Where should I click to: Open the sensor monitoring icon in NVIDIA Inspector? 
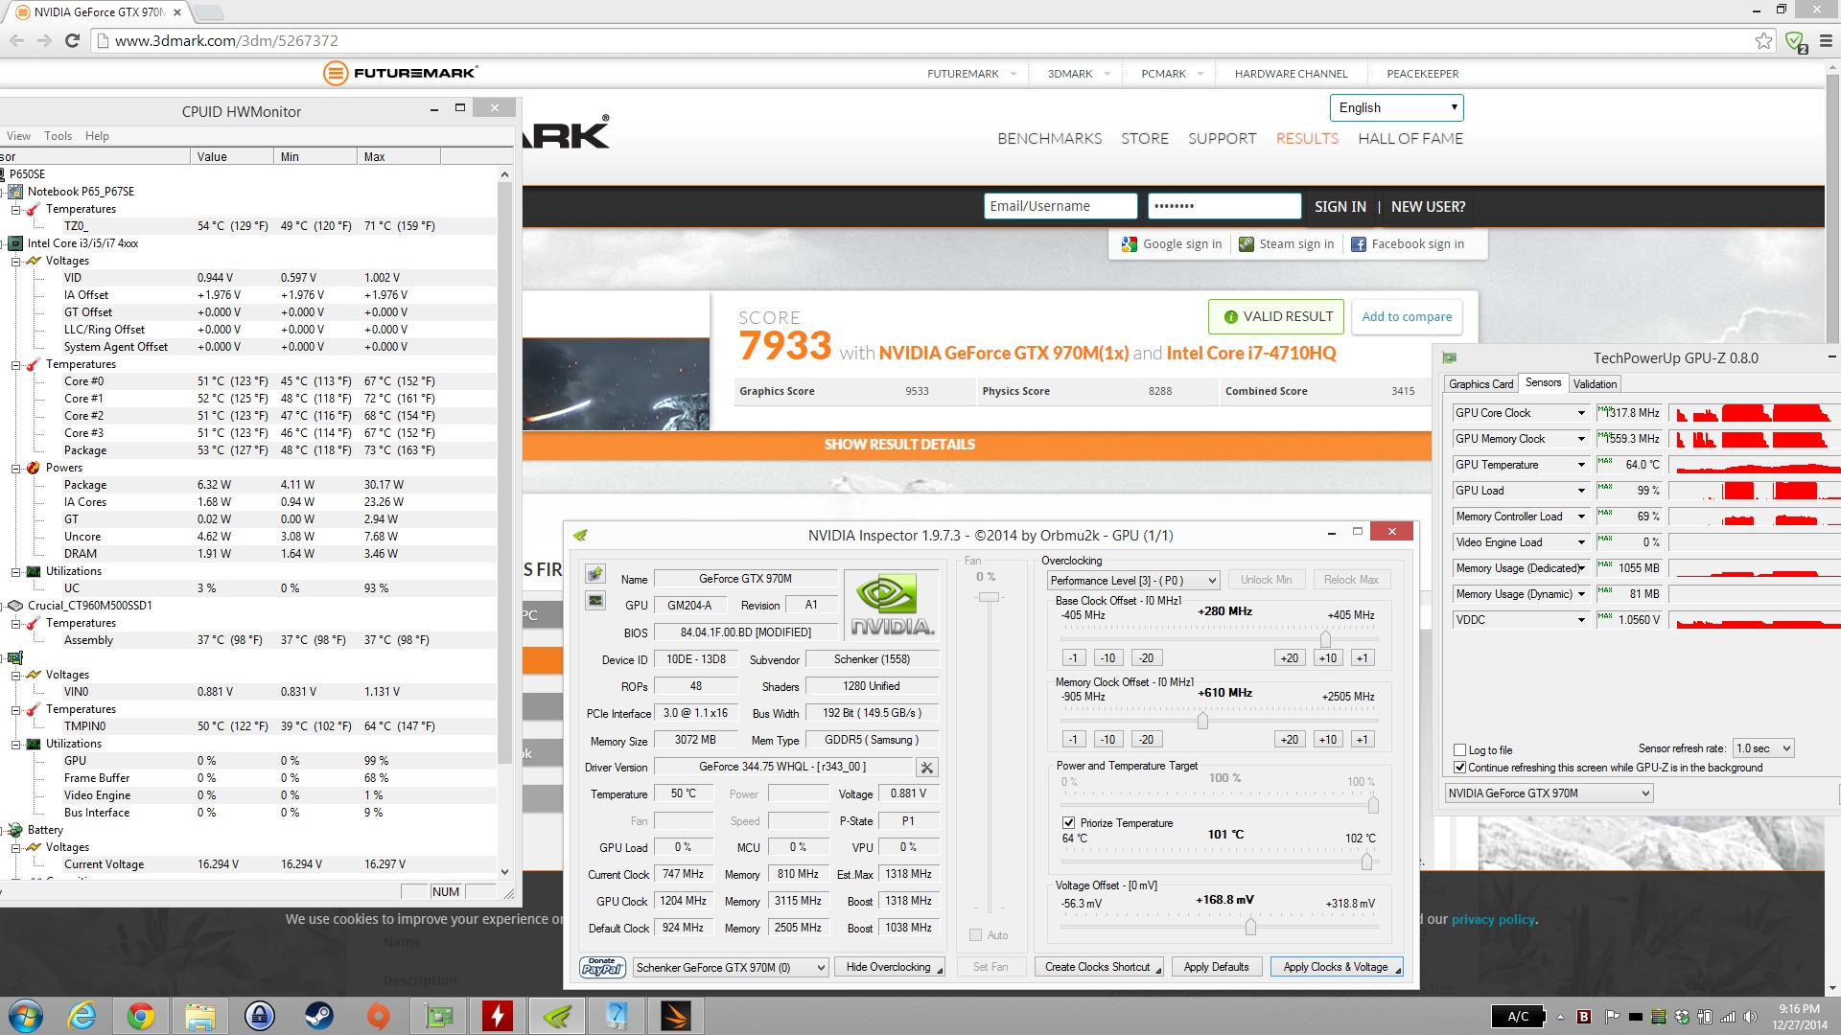595,601
